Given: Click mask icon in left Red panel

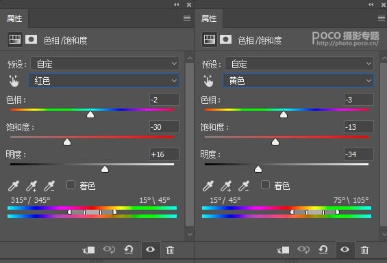Looking at the screenshot, I should pos(31,40).
